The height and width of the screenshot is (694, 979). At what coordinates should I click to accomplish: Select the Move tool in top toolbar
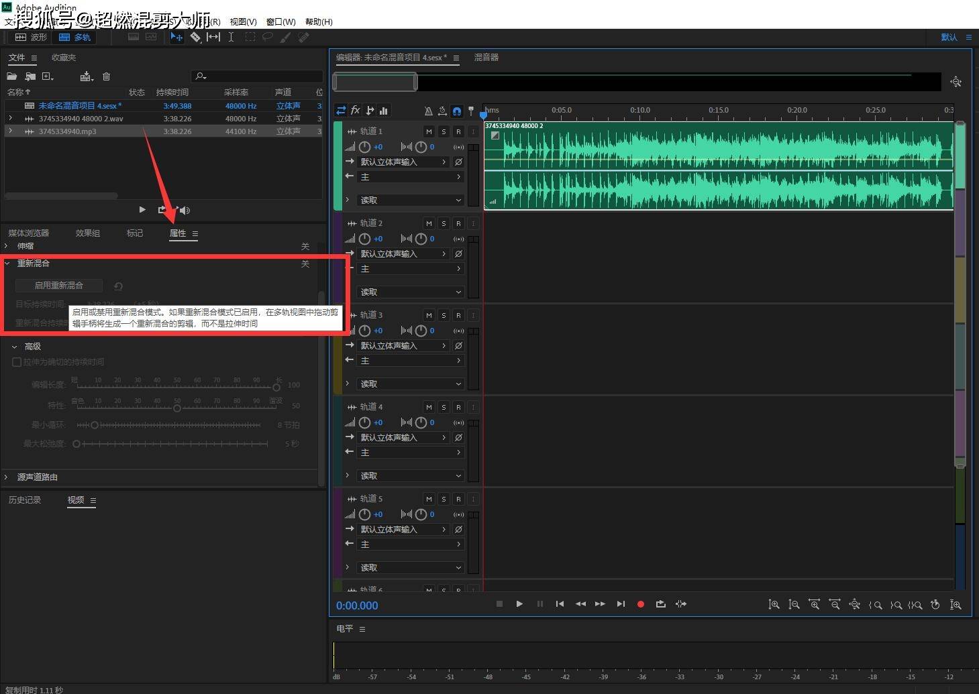click(176, 38)
